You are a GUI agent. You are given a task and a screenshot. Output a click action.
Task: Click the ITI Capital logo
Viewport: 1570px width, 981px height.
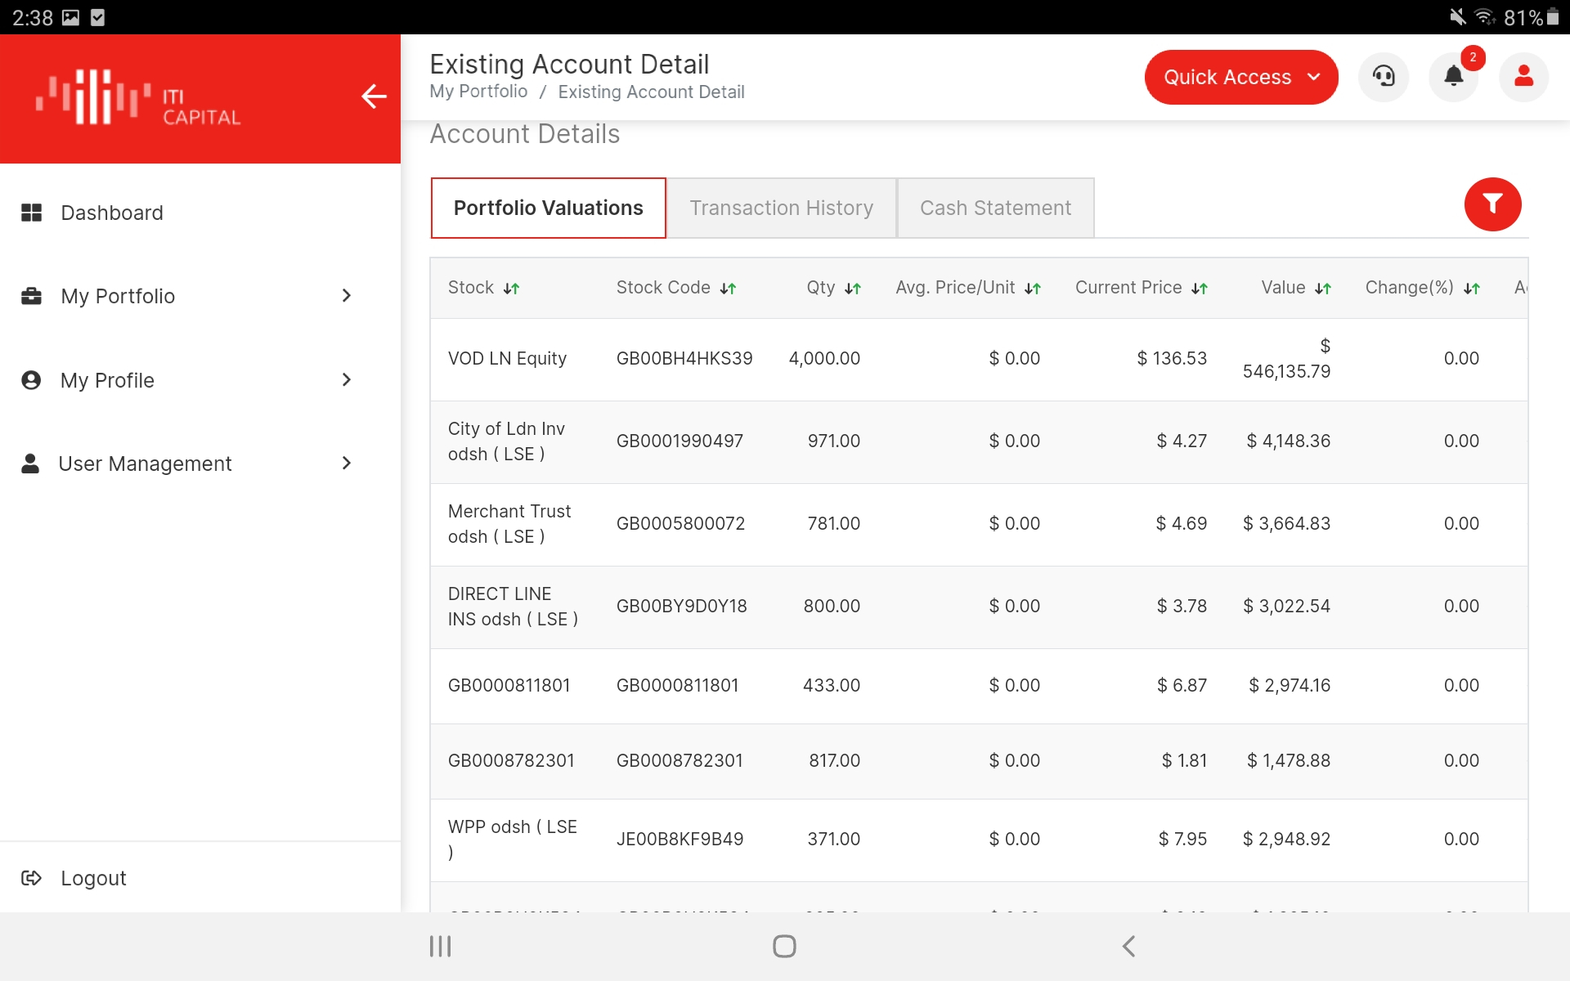(x=138, y=98)
